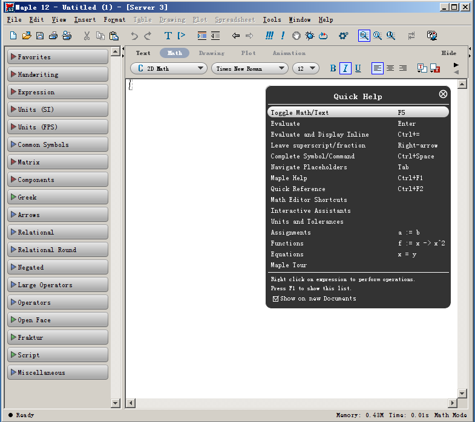Open debugger with the bug icon
The image size is (475, 422).
coord(310,36)
